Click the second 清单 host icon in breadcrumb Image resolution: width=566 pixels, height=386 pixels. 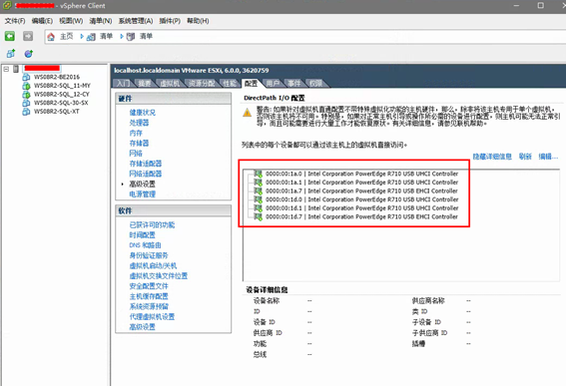pos(131,37)
